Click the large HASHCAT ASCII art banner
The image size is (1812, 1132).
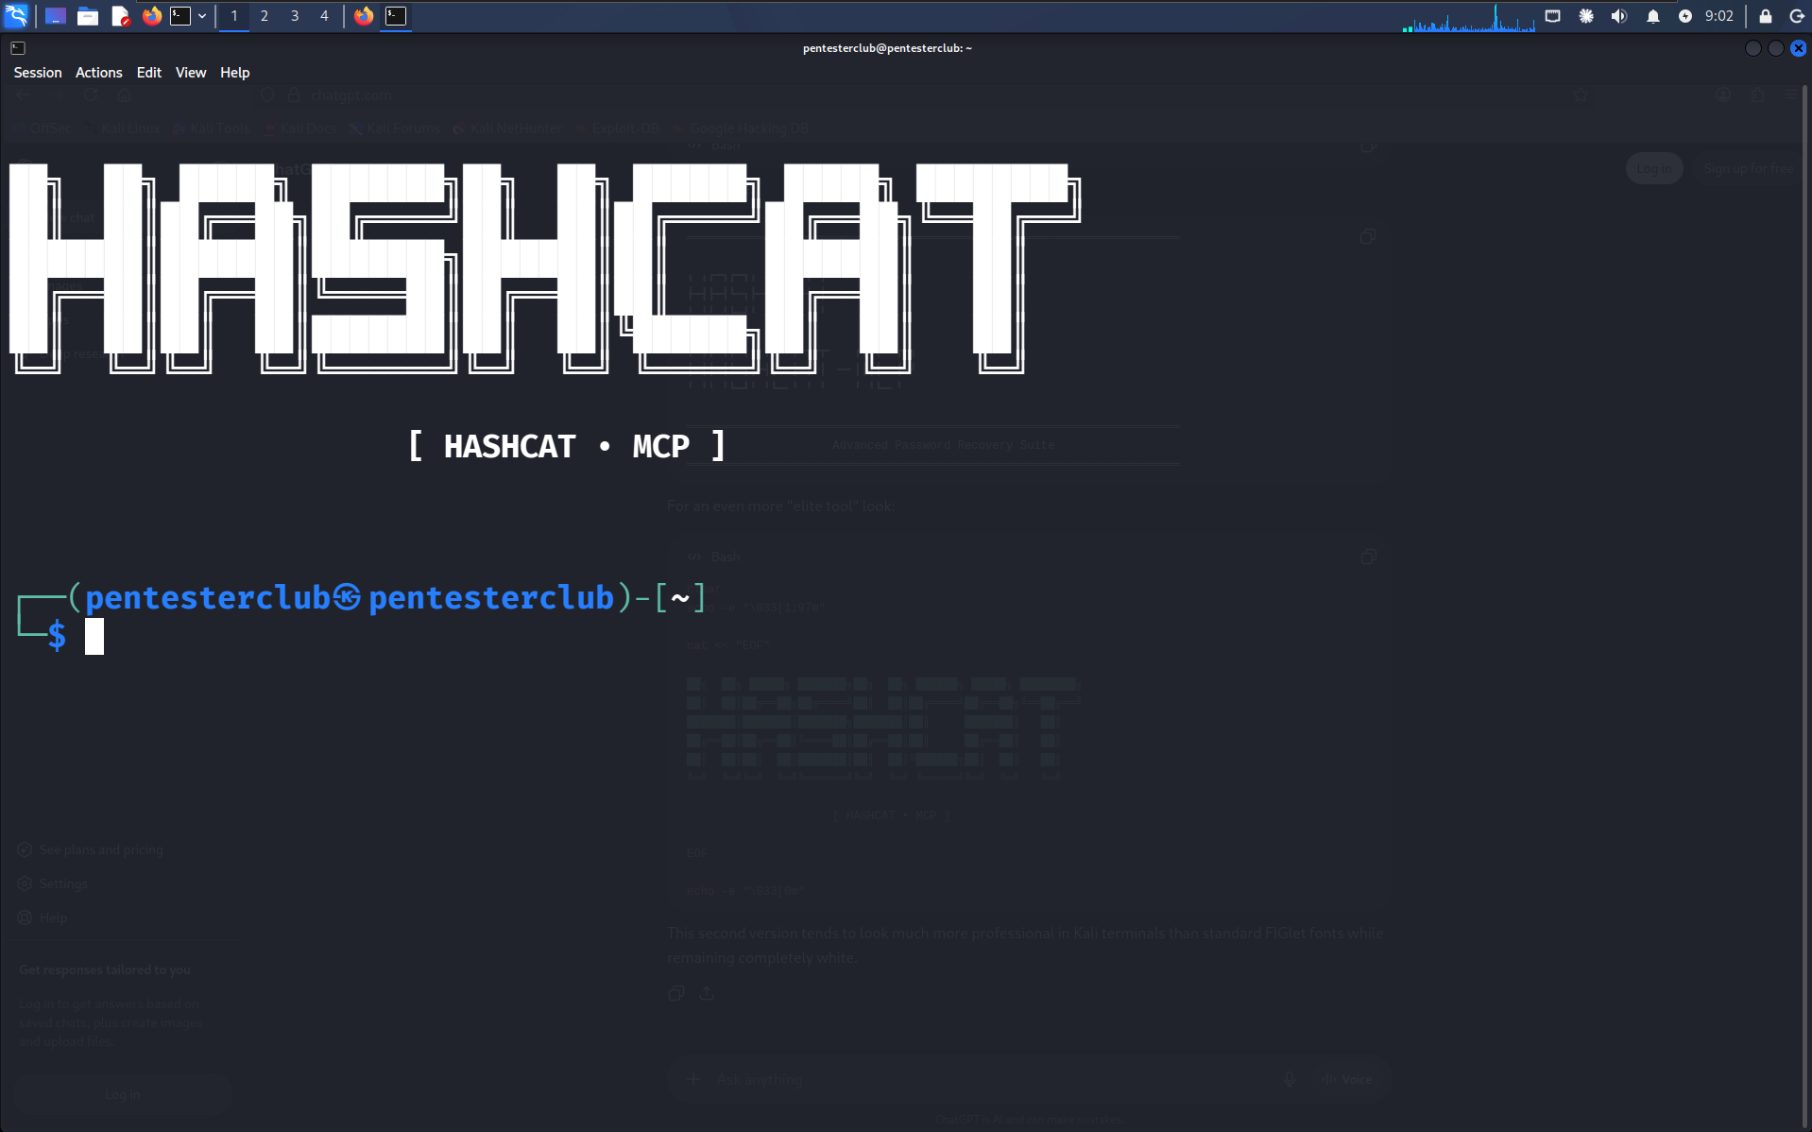point(545,268)
